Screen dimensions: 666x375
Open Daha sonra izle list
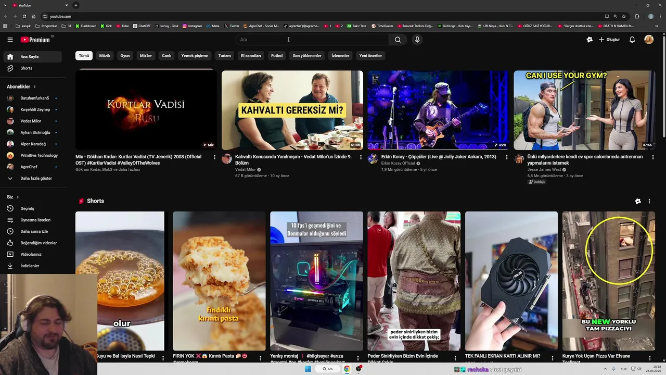pos(32,231)
